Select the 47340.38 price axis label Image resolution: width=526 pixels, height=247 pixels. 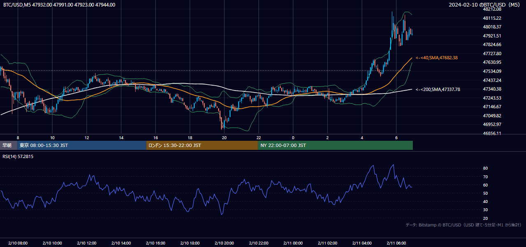click(x=492, y=89)
